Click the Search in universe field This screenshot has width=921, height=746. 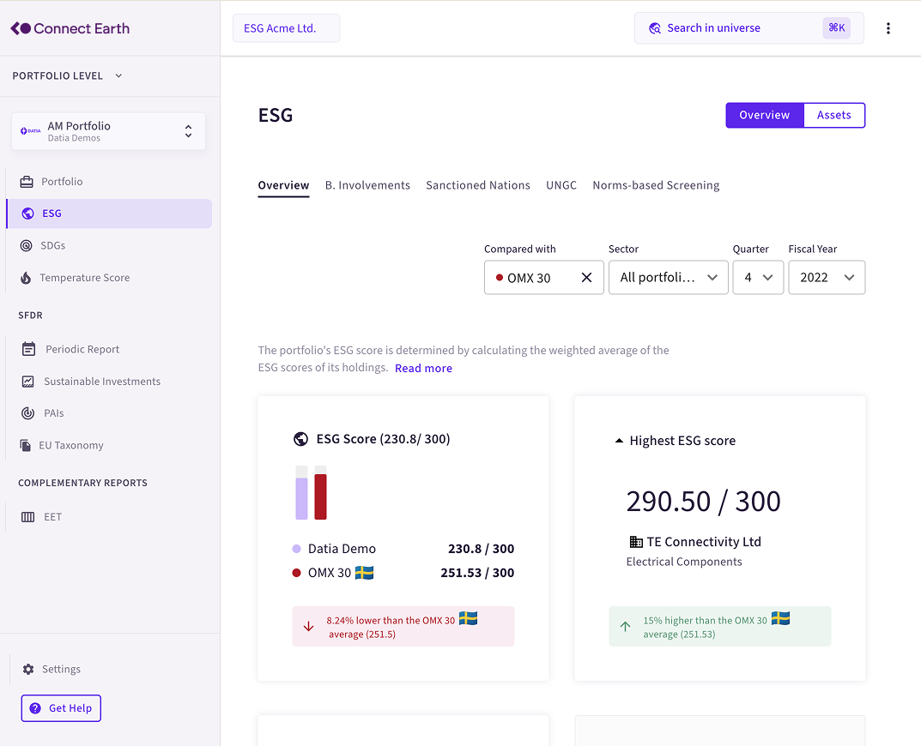tap(748, 28)
